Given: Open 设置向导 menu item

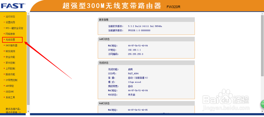Looking at the screenshot, I should click(x=10, y=22).
